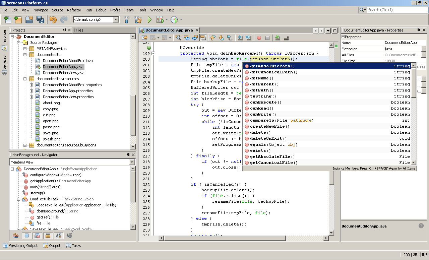This screenshot has width=429, height=260.
Task: Run the project with green arrow
Action: point(149,19)
